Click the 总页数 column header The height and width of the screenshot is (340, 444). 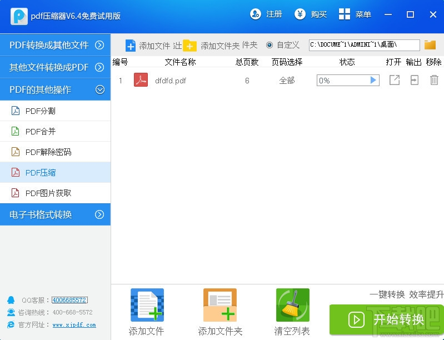[247, 62]
